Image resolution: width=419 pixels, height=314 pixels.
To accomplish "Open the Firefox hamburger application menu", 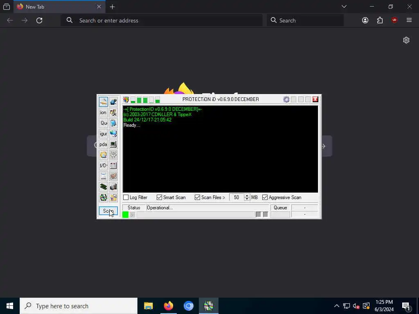I will (x=409, y=20).
